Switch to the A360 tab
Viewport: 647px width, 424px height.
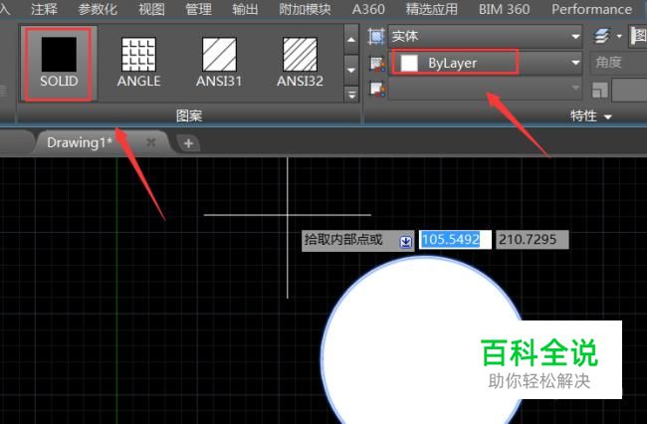[x=368, y=9]
